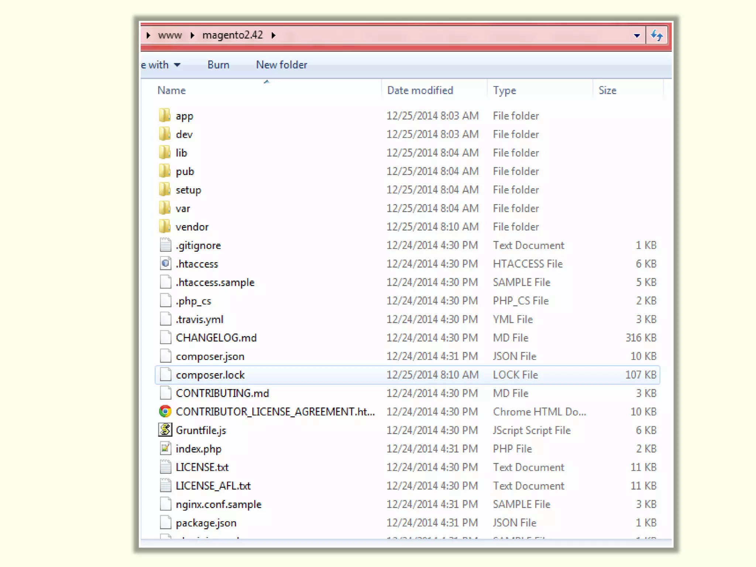This screenshot has width=756, height=567.
Task: Expand the arrow after magento2.42 breadcrumb
Action: coord(274,35)
